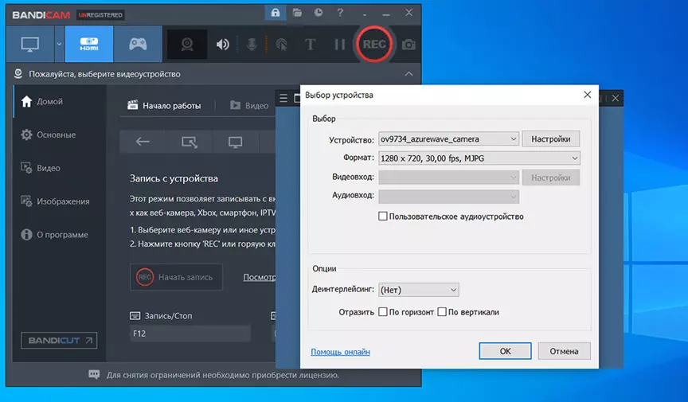Open help question mark icon

point(340,13)
